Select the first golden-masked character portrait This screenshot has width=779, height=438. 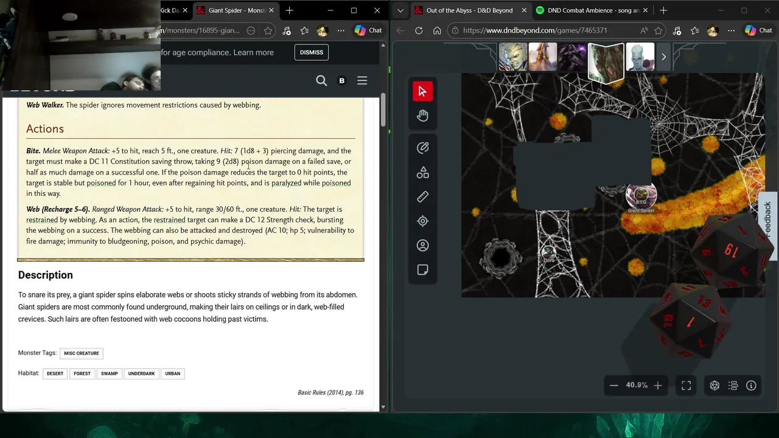[513, 57]
